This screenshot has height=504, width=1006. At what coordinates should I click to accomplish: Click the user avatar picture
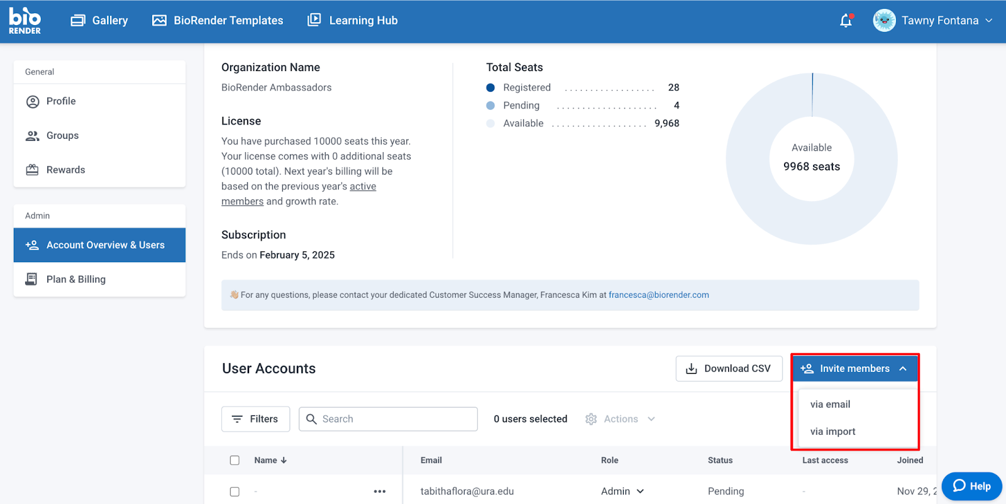[x=884, y=21]
